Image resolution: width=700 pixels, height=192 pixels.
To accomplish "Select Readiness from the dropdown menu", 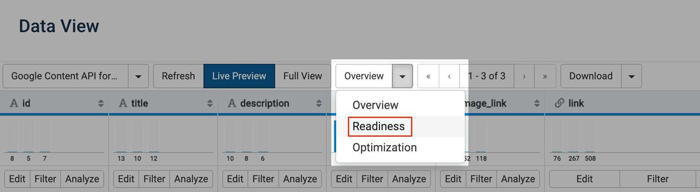I will point(378,127).
